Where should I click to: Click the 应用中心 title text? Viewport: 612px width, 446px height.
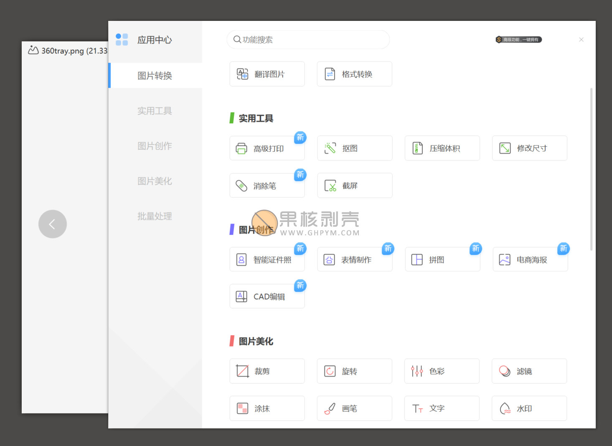tap(155, 40)
